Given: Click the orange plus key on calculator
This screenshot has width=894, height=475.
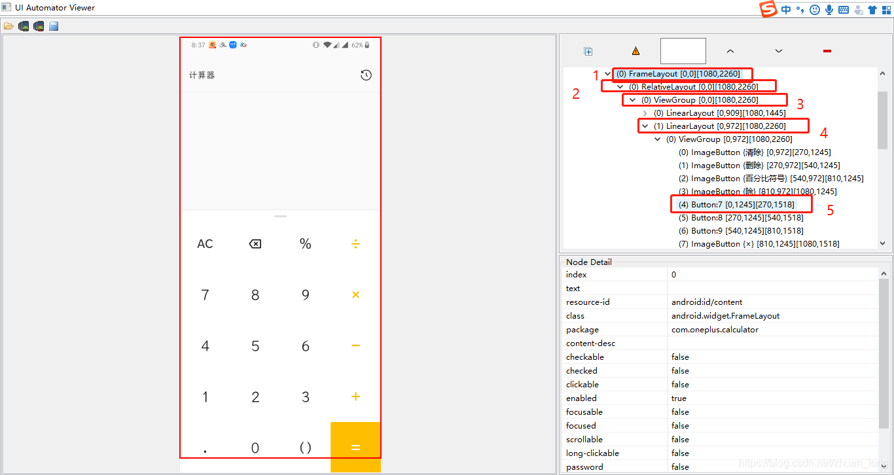Looking at the screenshot, I should pos(355,396).
